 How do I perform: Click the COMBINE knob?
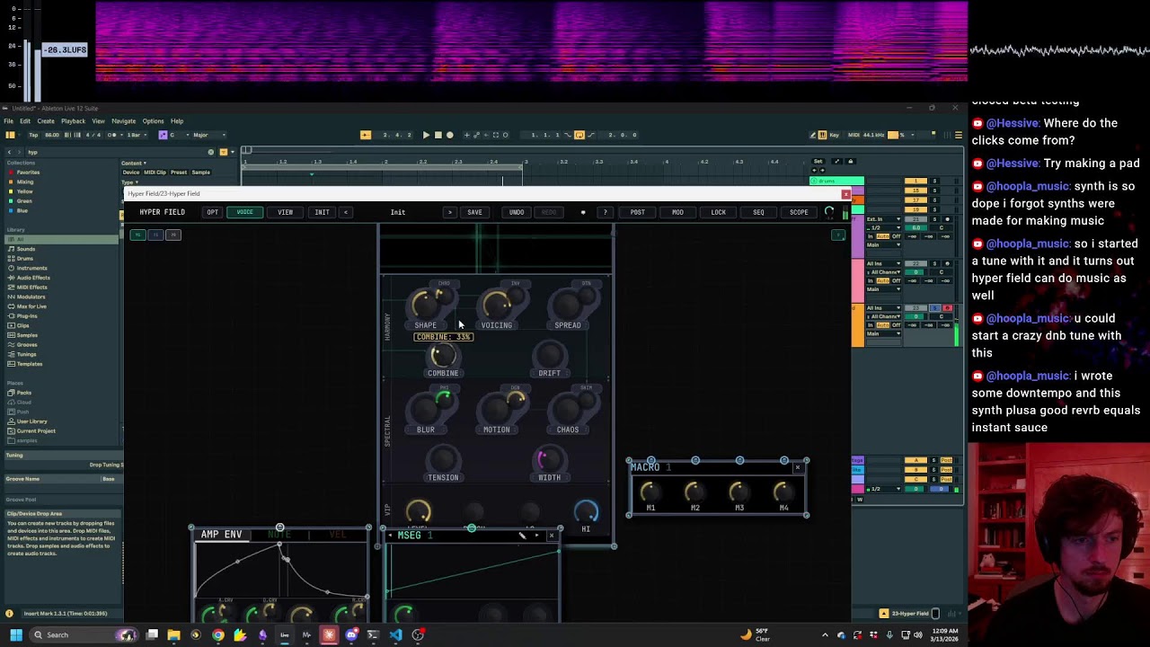[443, 356]
